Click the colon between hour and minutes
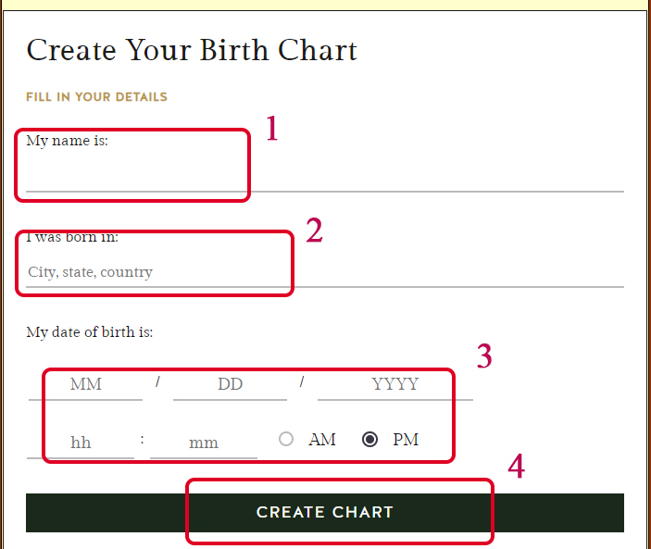 click(x=142, y=439)
